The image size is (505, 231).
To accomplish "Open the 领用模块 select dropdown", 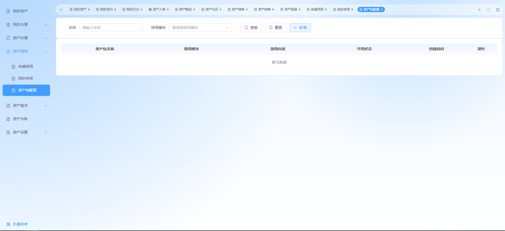I will [x=200, y=28].
